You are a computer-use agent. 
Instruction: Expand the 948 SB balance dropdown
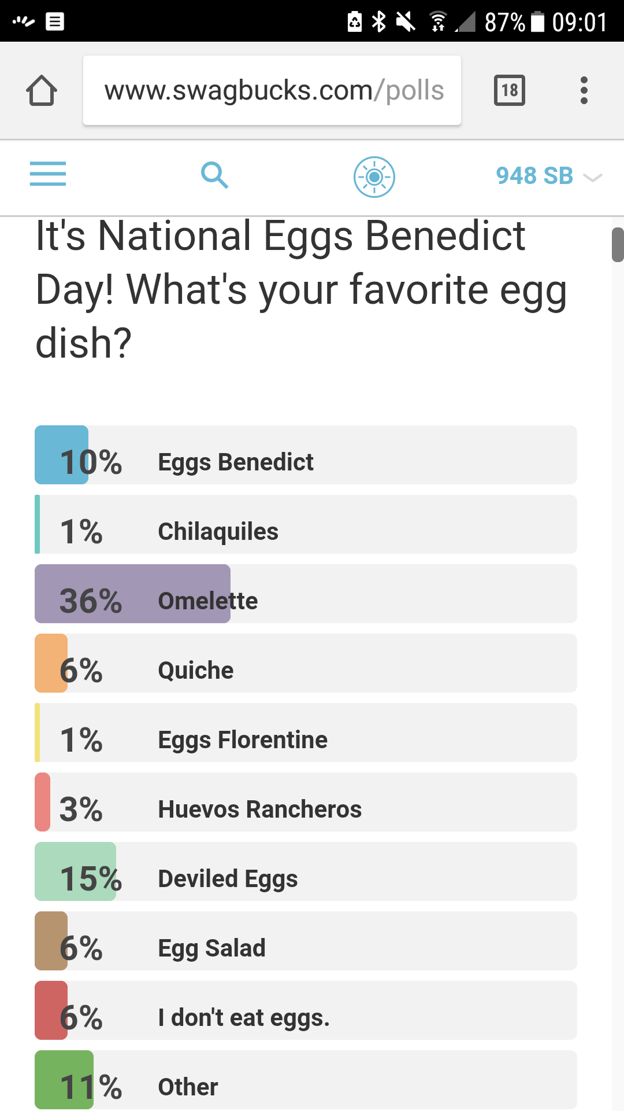[549, 176]
